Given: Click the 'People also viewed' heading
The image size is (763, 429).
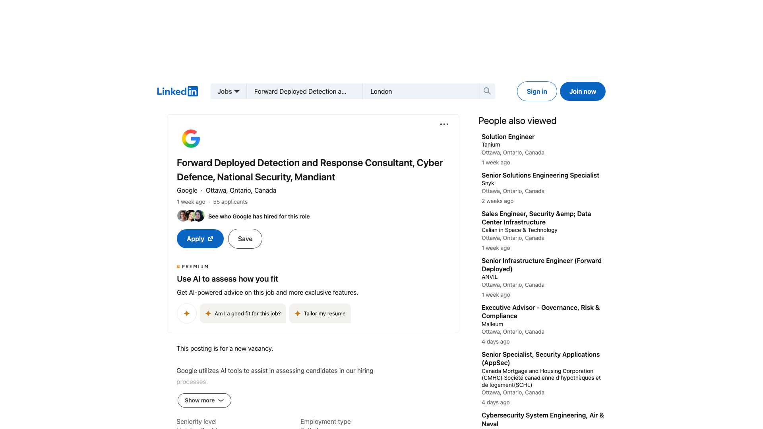Looking at the screenshot, I should point(517,121).
